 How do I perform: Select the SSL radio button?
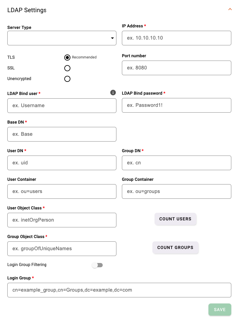coord(67,68)
